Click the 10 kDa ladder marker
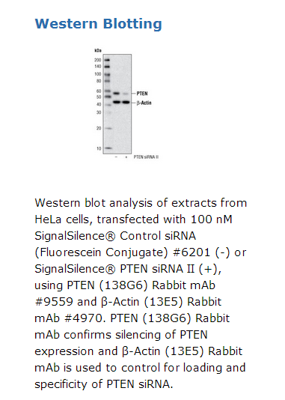Image resolution: width=285 pixels, height=400 pixels. pyautogui.click(x=99, y=148)
